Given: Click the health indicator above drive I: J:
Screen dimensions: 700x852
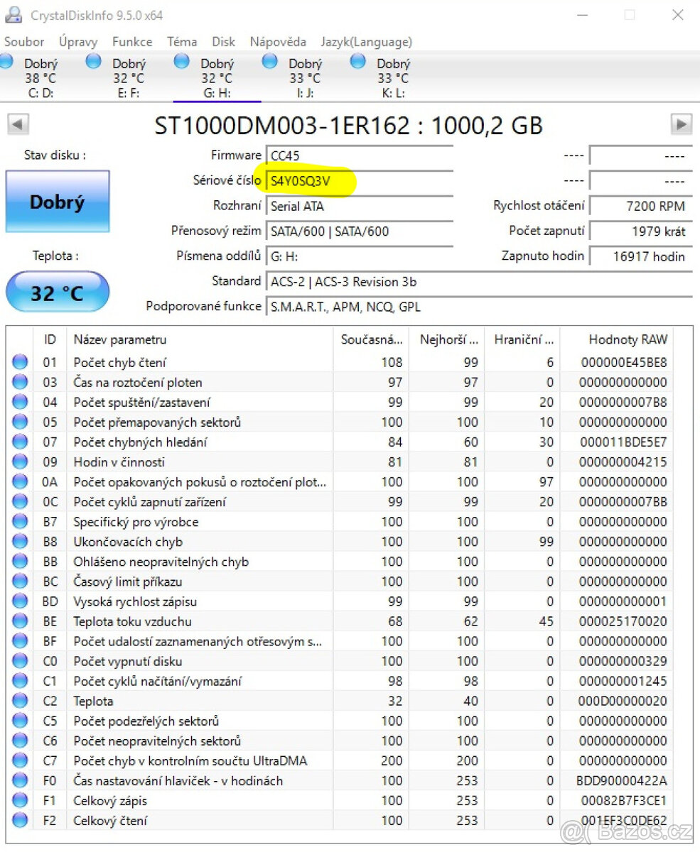Looking at the screenshot, I should tap(269, 62).
